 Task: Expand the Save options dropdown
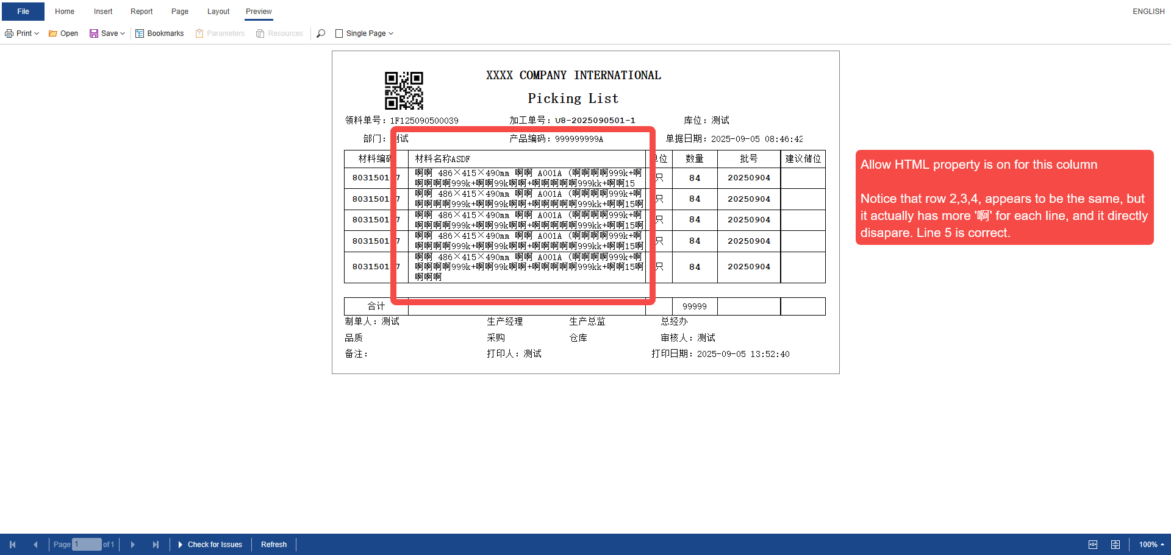coord(122,34)
